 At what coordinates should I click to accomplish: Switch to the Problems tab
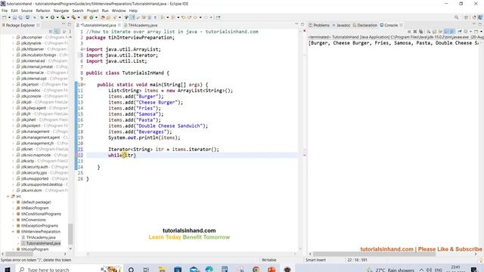319,25
